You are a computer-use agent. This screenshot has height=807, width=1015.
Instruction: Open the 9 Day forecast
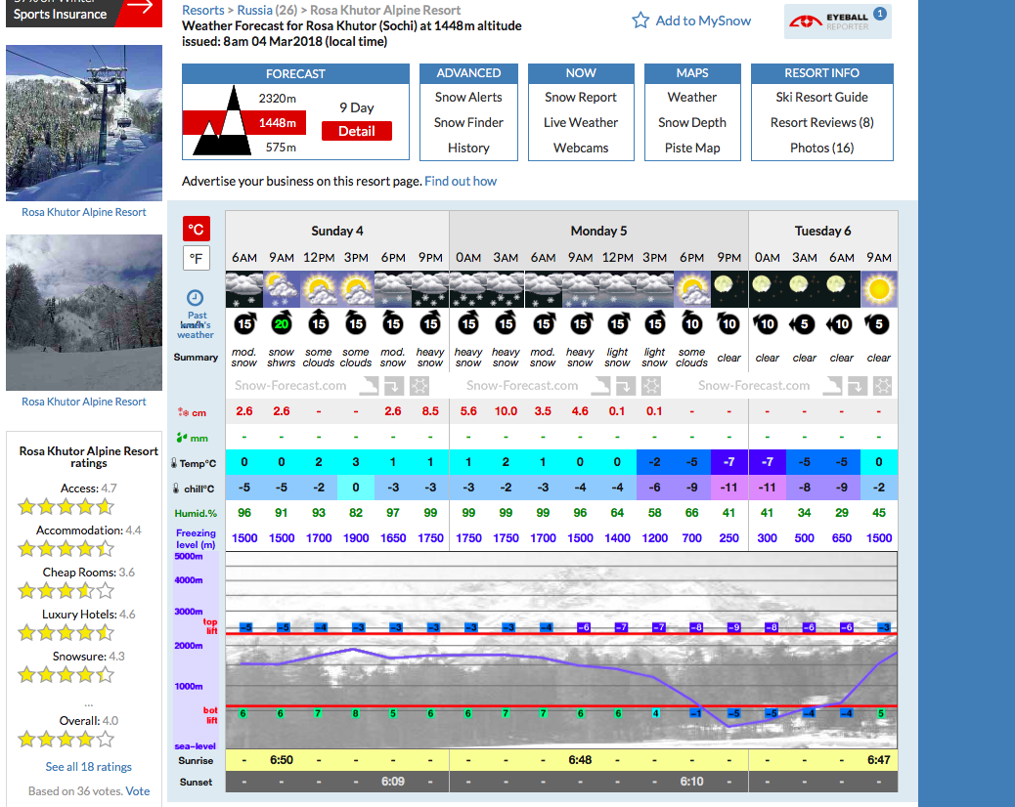click(357, 107)
